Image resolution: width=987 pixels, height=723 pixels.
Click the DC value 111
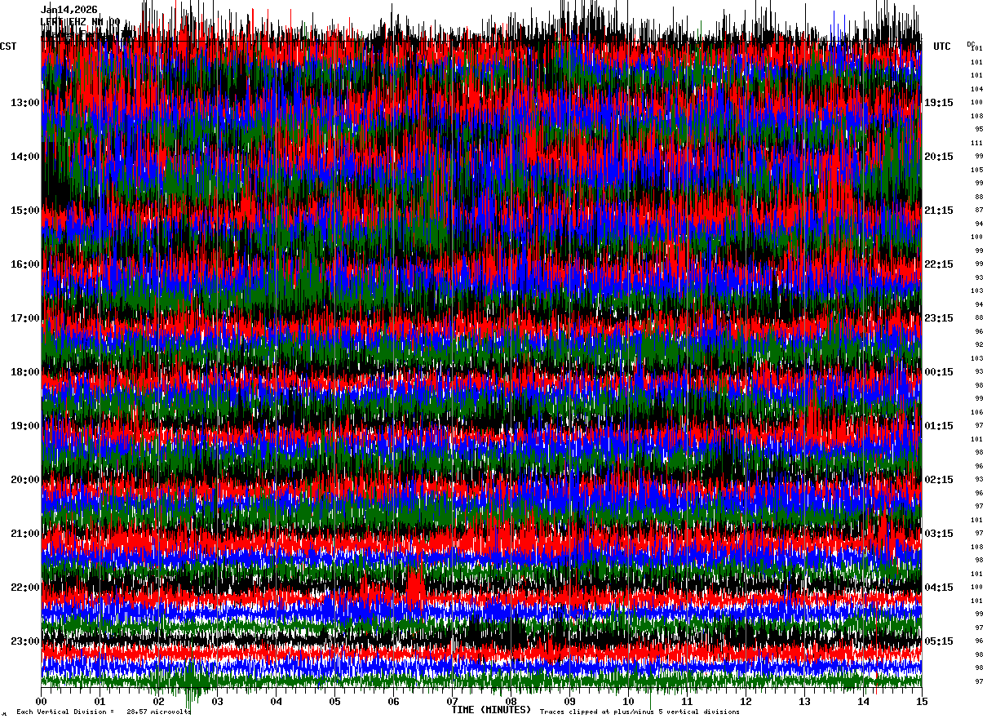(x=976, y=143)
